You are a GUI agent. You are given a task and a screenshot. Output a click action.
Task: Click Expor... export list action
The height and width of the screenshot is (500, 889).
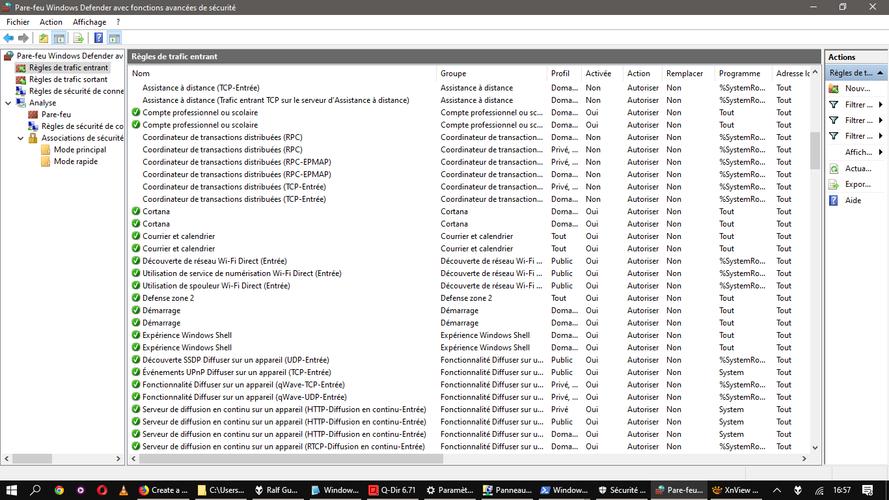pyautogui.click(x=858, y=184)
